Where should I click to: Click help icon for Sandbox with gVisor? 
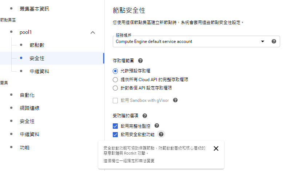pyautogui.click(x=175, y=100)
